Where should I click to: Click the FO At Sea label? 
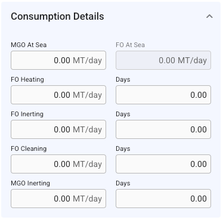pos(131,45)
